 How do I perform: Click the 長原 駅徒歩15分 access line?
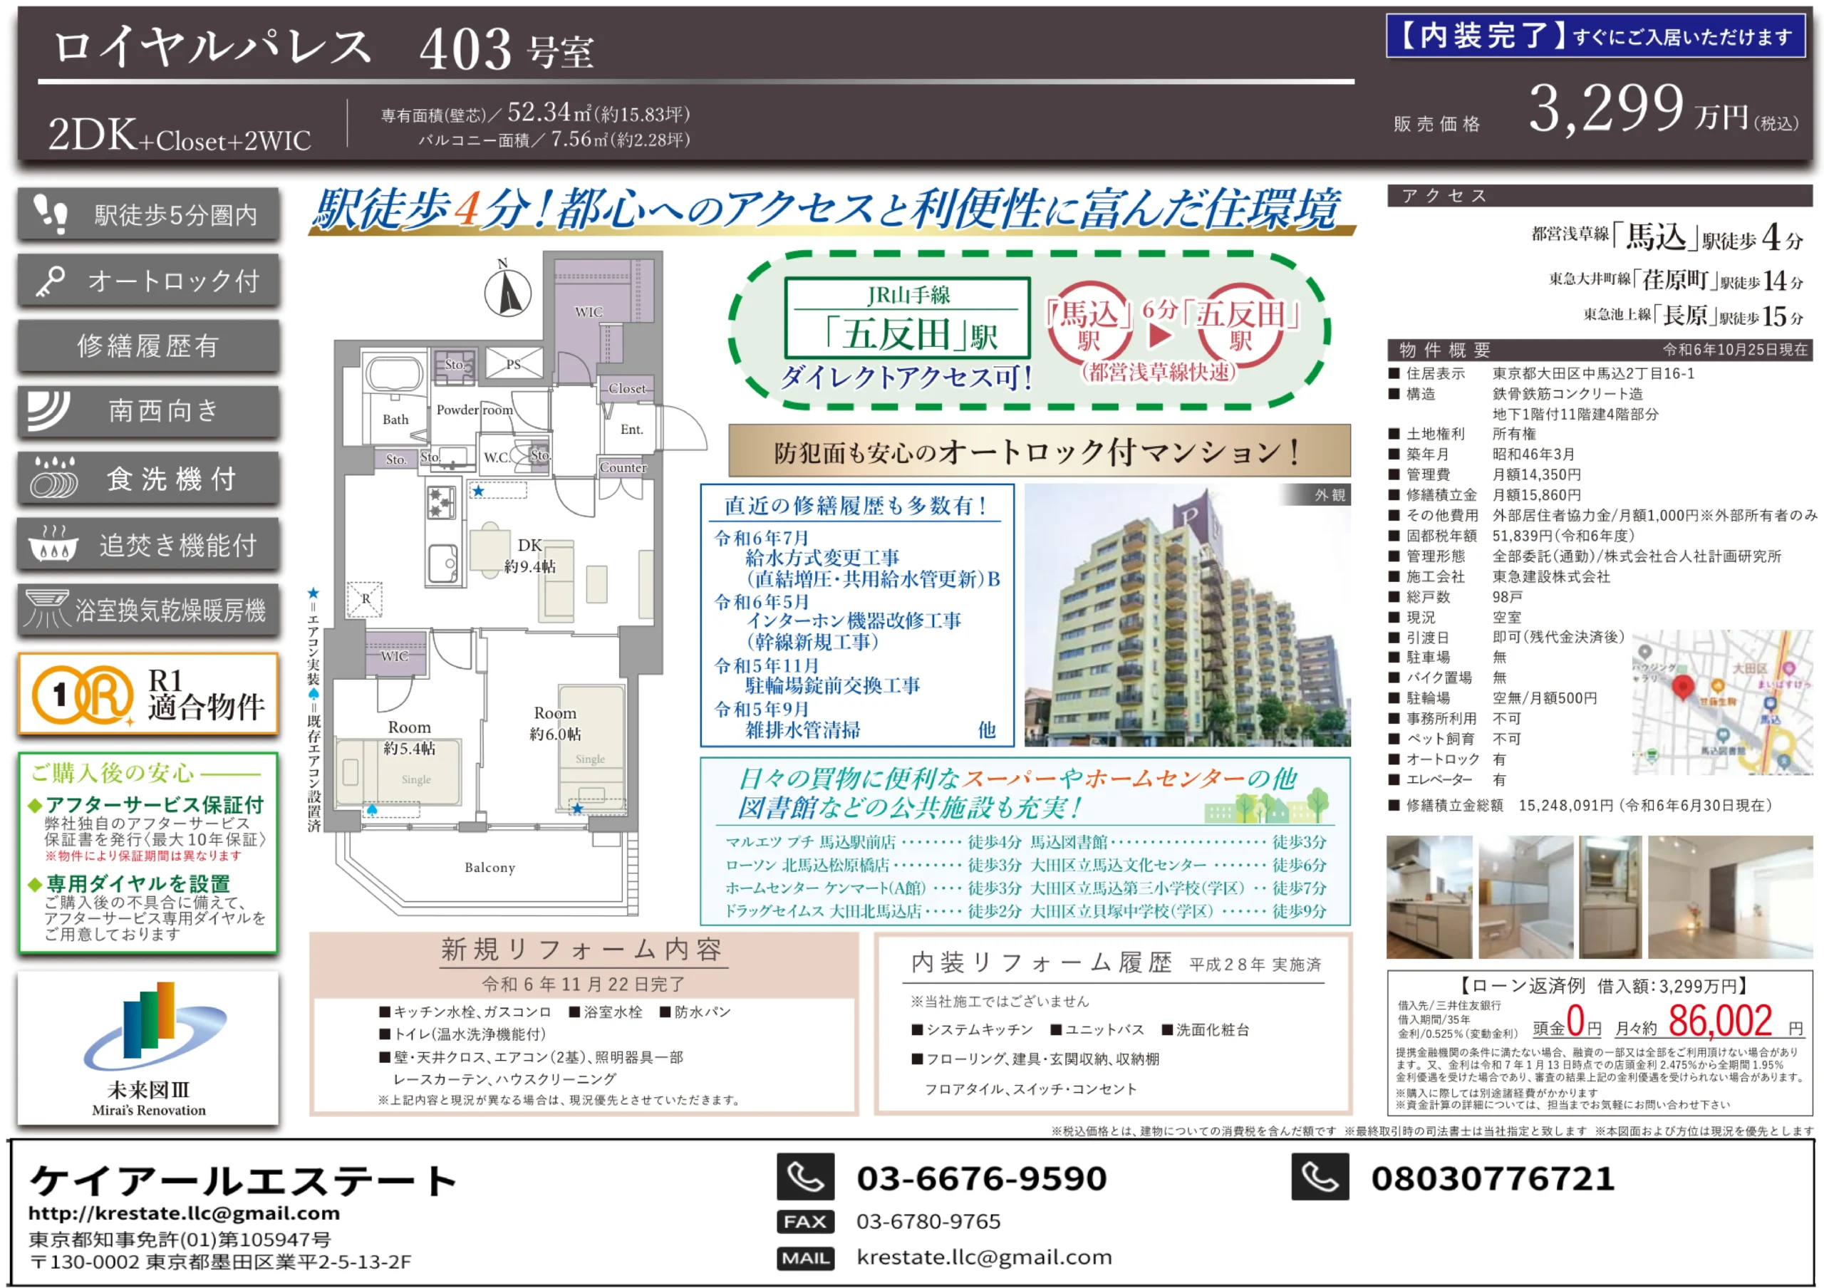(1693, 316)
